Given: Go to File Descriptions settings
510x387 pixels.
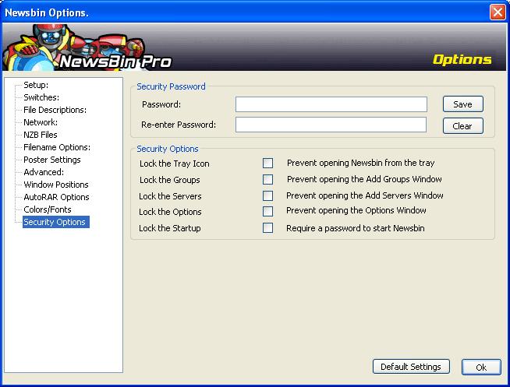Looking at the screenshot, I should tap(55, 110).
